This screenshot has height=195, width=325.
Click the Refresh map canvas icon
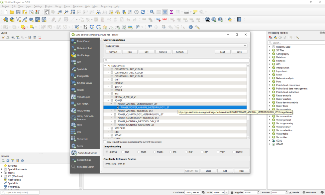pyautogui.click(x=143, y=12)
